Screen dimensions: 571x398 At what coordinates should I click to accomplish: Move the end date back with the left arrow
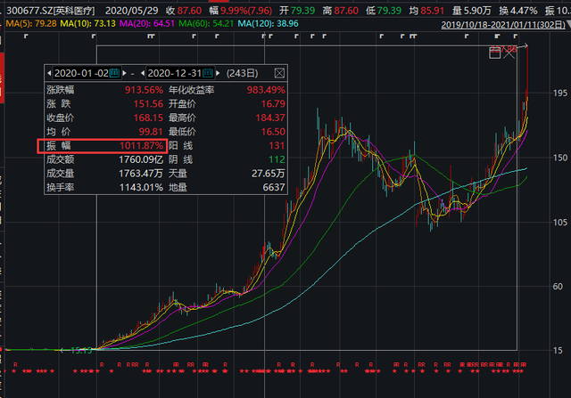[143, 73]
